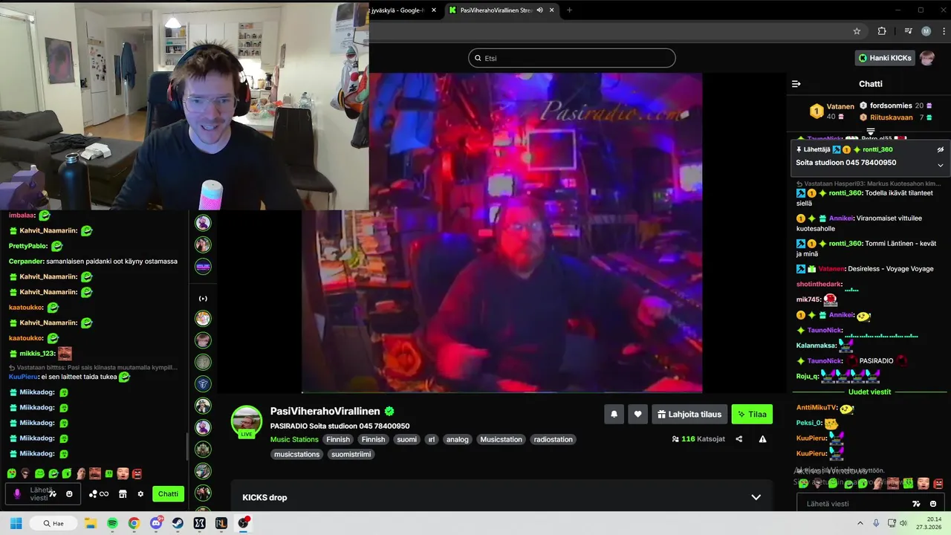
Task: Report stream with warning triangle icon
Action: click(x=762, y=439)
